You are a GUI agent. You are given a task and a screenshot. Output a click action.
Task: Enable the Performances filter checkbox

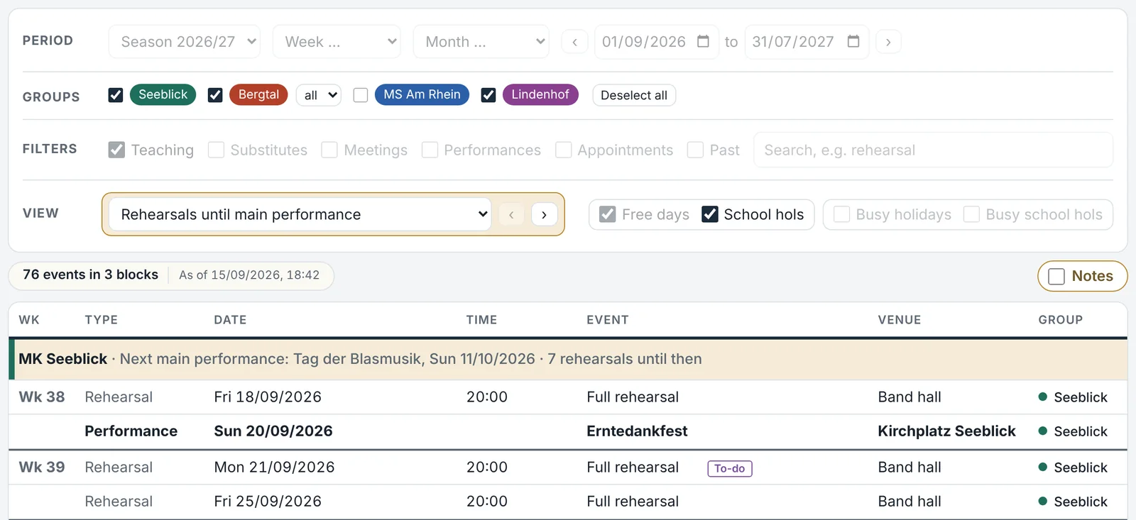pyautogui.click(x=430, y=150)
